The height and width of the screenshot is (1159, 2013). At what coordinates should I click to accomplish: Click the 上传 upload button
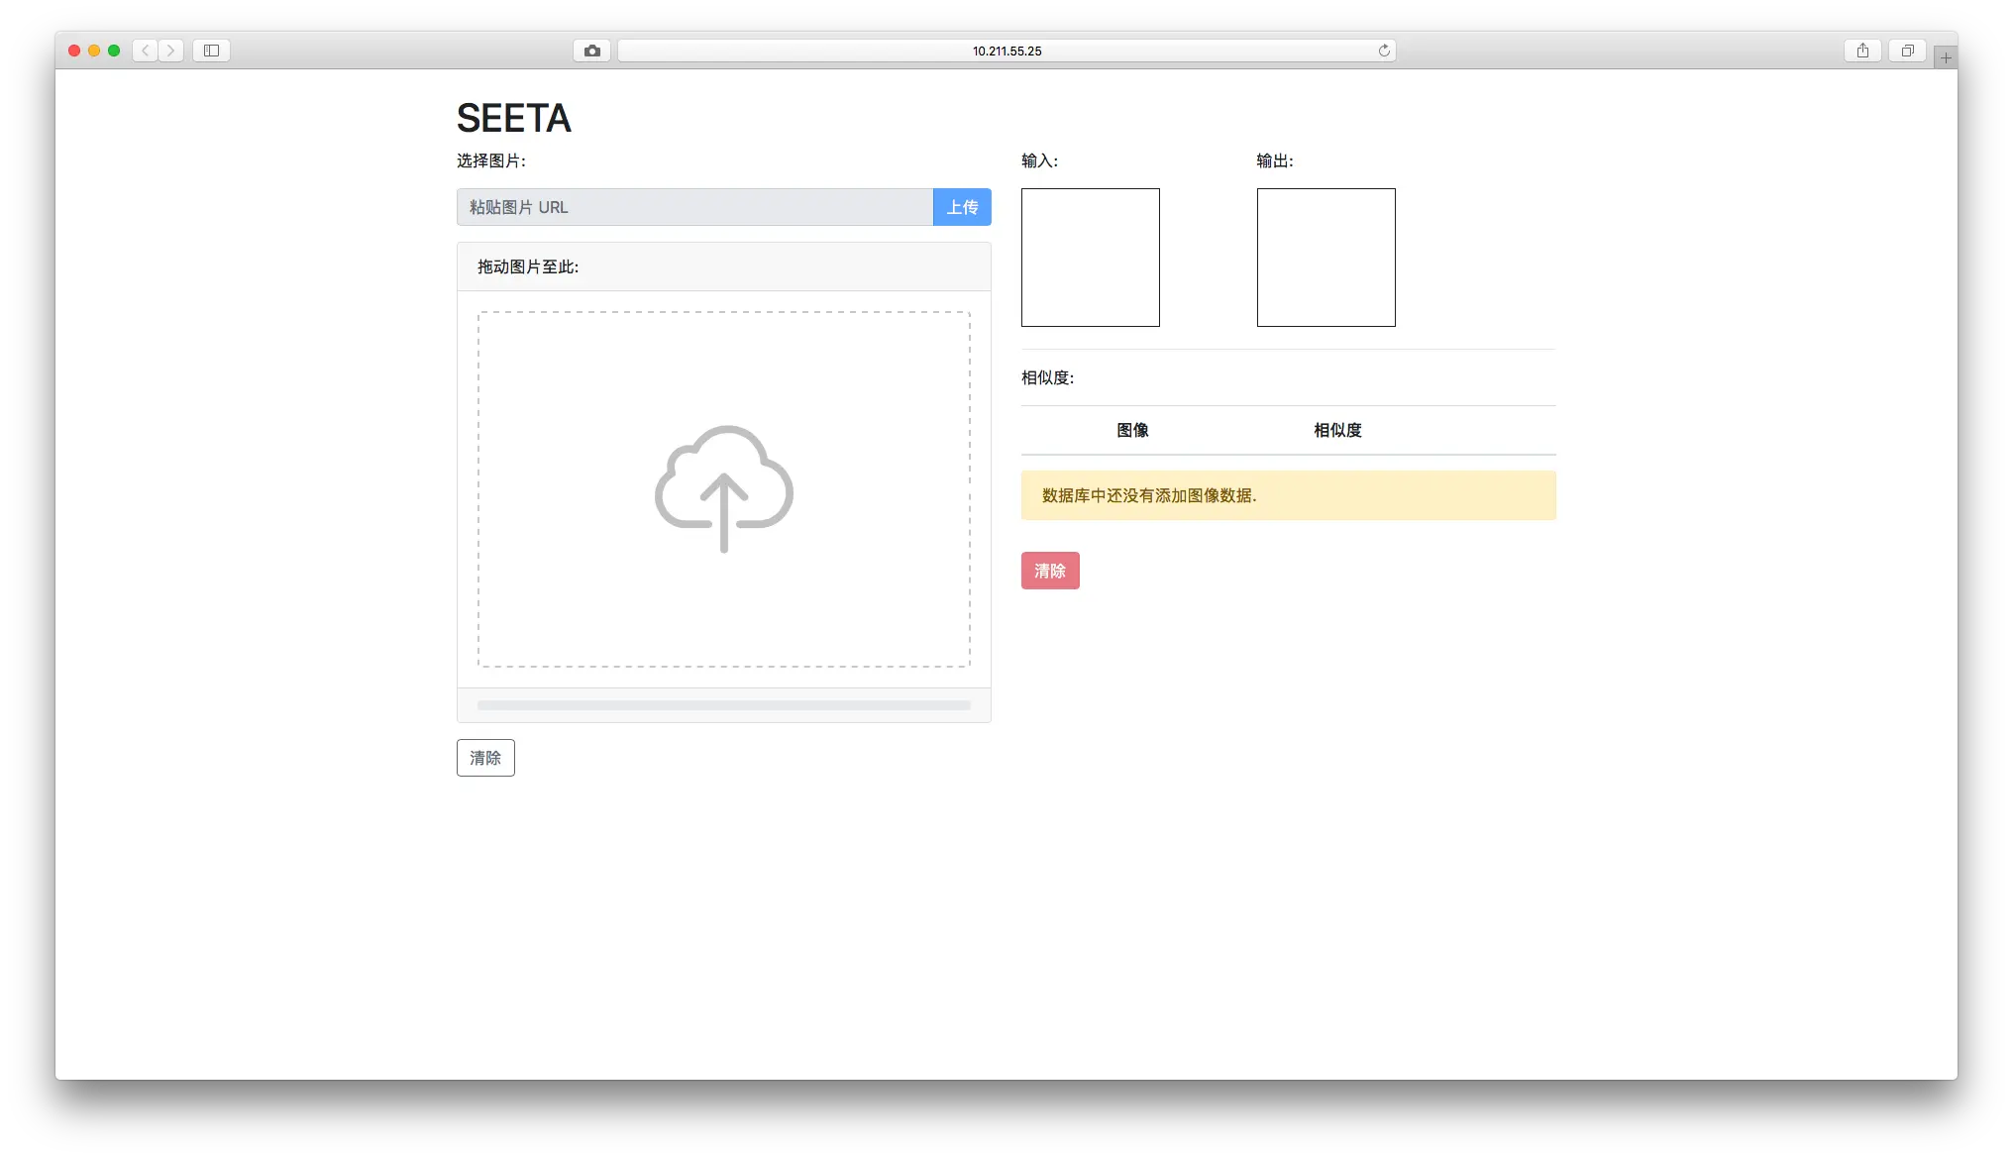(961, 207)
